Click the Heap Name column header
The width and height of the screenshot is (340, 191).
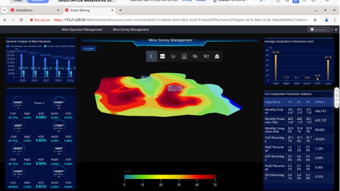click(x=273, y=102)
